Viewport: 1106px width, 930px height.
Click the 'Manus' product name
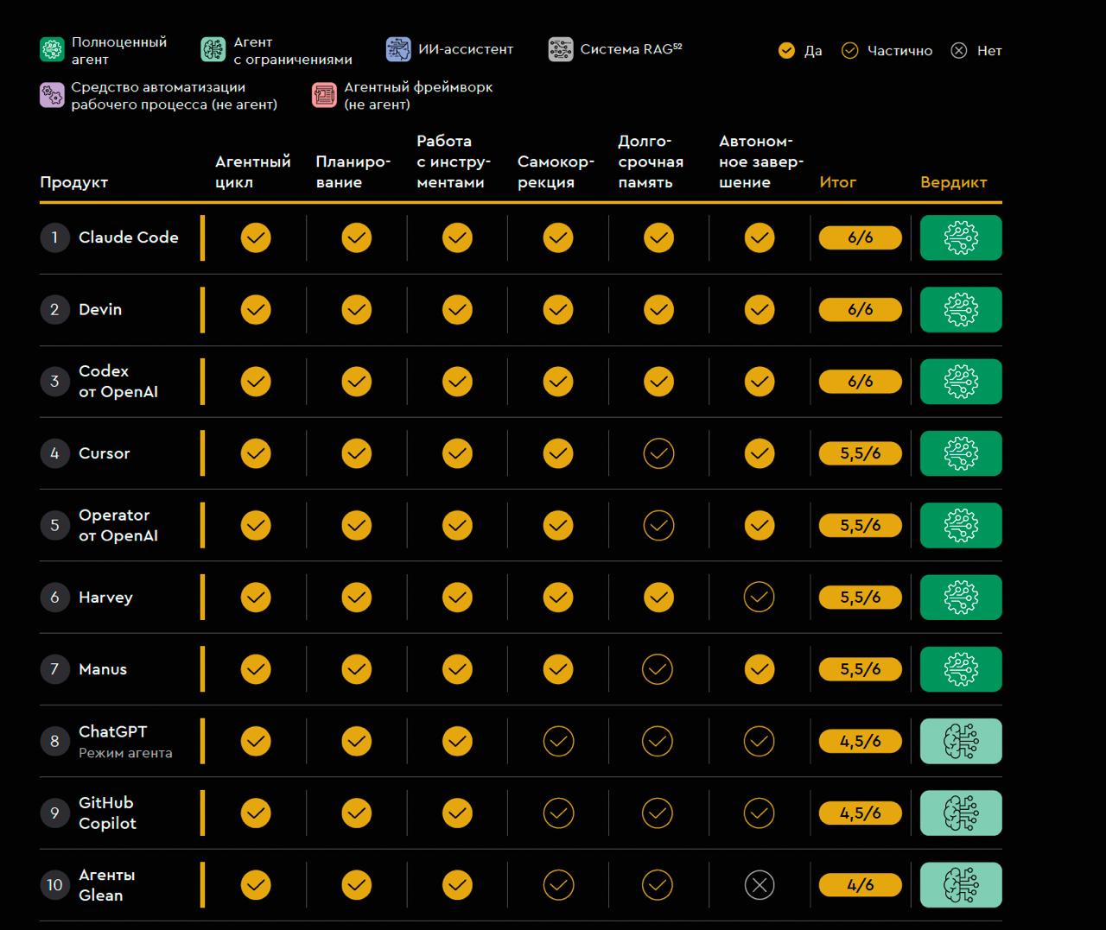[x=103, y=669]
